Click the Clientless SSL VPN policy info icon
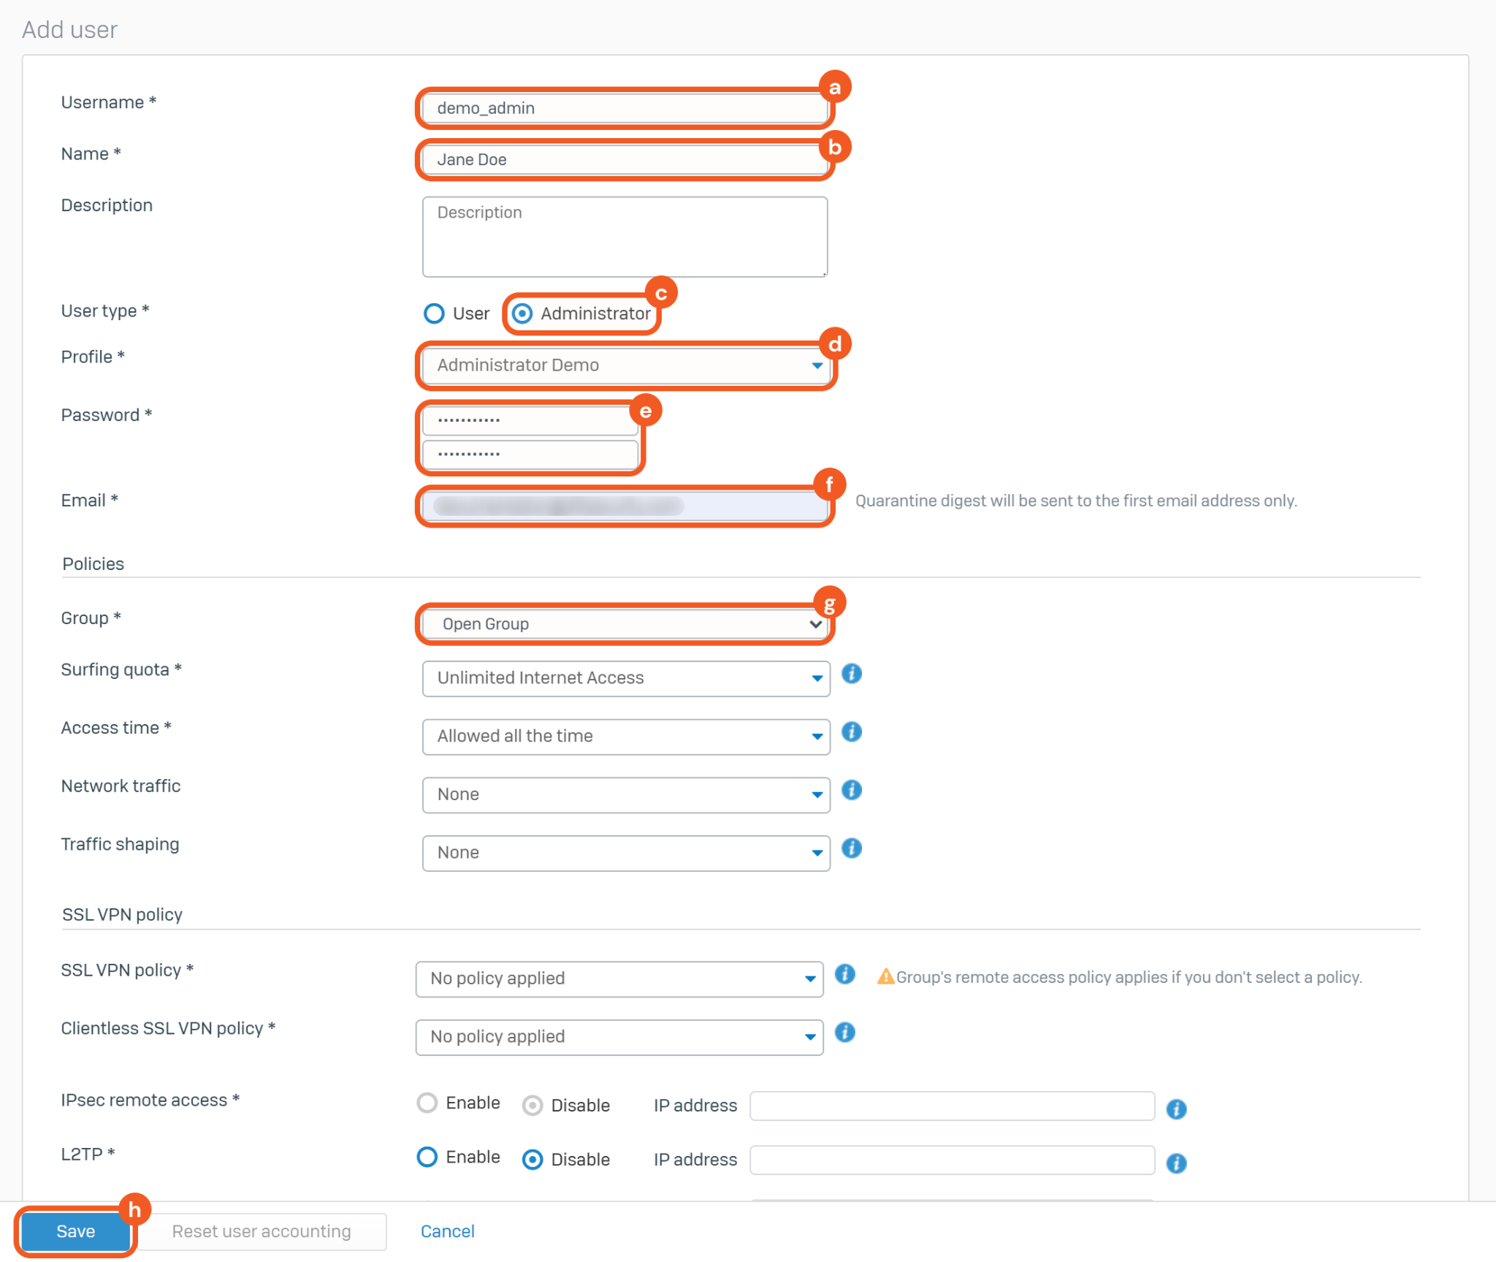1496x1262 pixels. [x=844, y=1033]
